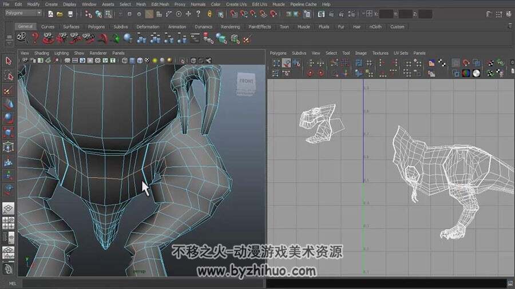515x289 pixels.
Task: Switch to the Custom shelf tab
Action: pyautogui.click(x=398, y=26)
